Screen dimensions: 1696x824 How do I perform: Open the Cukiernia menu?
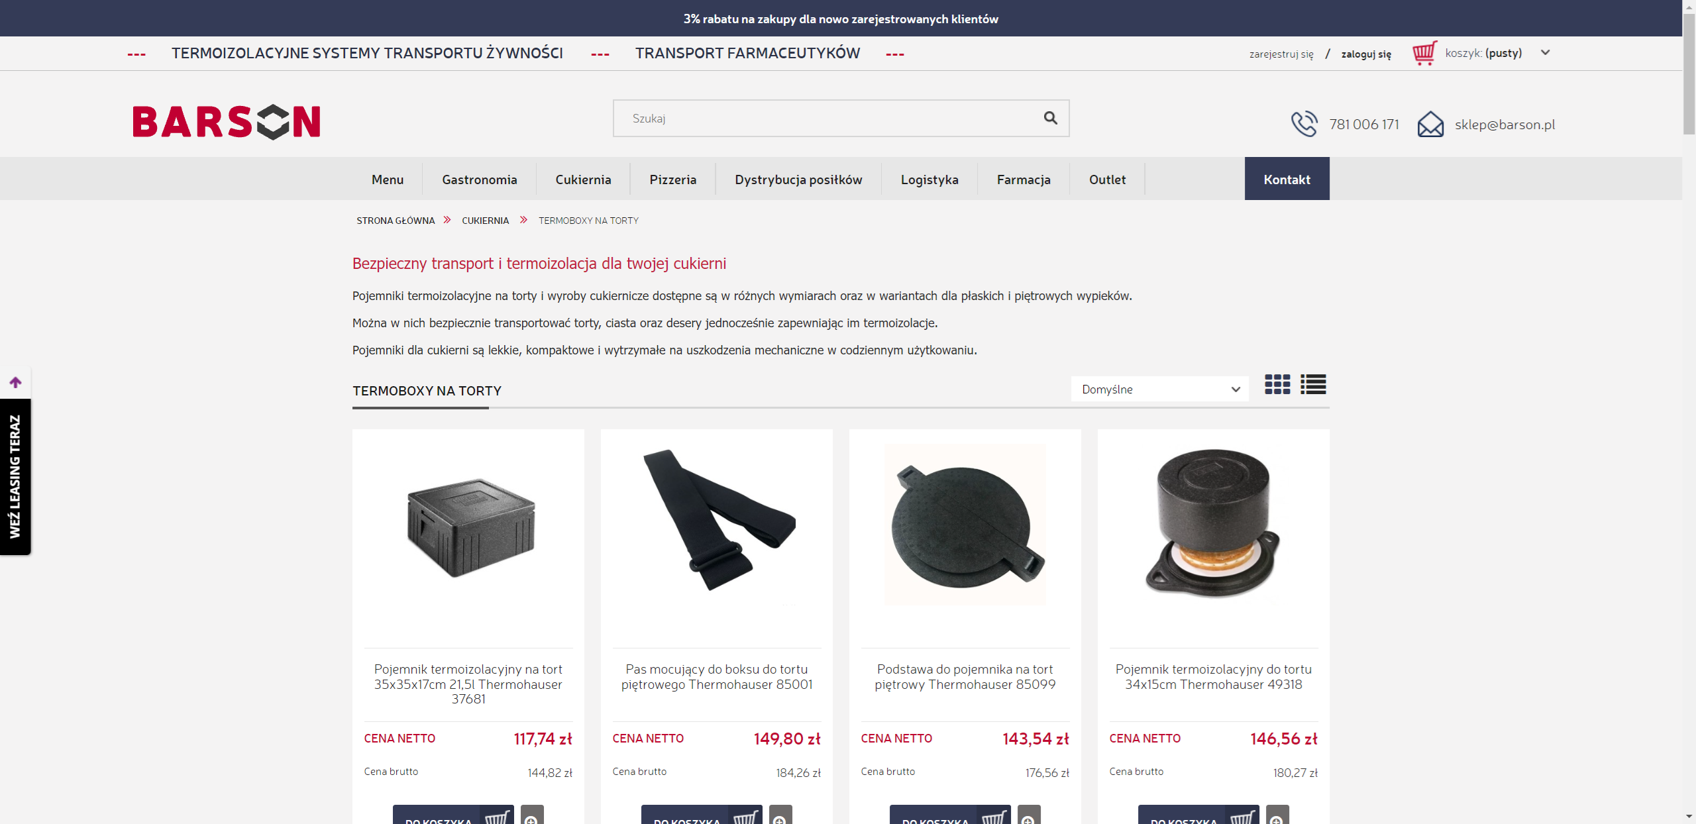pos(583,180)
